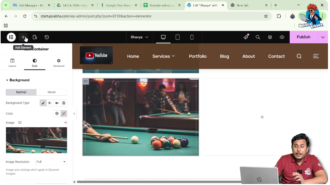330x185 pixels.
Task: Switch to the Style tab
Action: point(35,63)
